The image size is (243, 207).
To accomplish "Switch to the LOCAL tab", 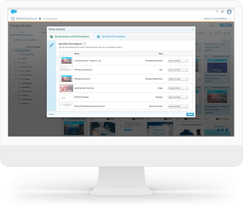I will click(x=21, y=32).
